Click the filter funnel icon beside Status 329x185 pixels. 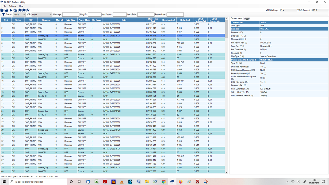pos(3,14)
